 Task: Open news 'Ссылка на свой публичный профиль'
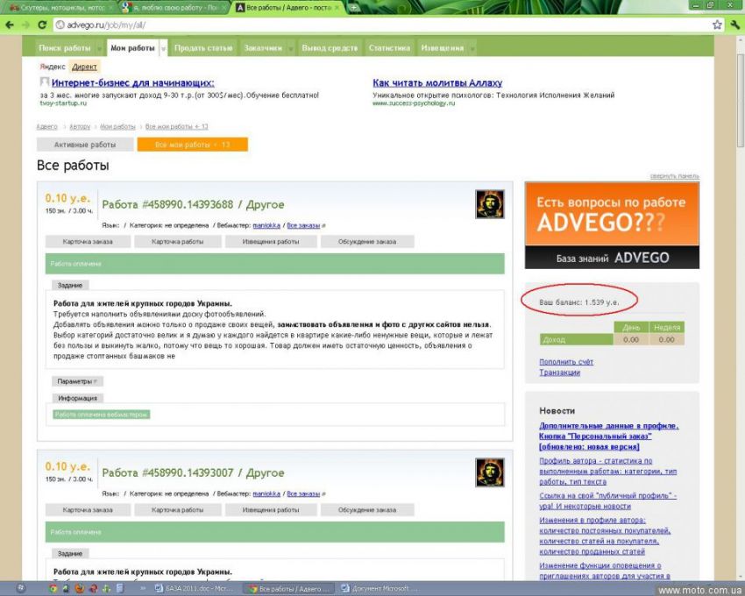(x=608, y=500)
